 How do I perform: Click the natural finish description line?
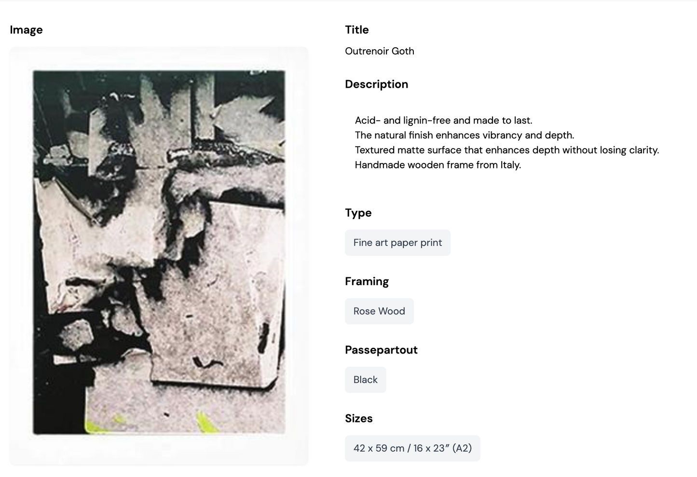pyautogui.click(x=464, y=135)
